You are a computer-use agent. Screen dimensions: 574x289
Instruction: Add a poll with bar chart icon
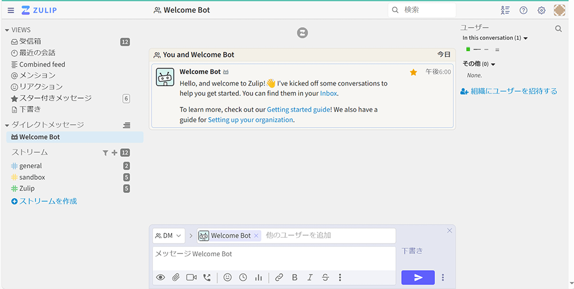pyautogui.click(x=258, y=278)
